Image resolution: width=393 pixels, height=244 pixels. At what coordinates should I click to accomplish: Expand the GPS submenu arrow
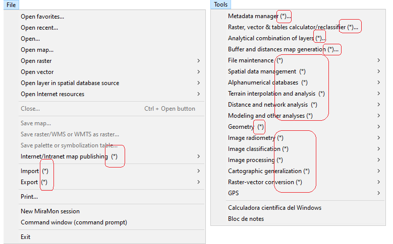click(378, 193)
